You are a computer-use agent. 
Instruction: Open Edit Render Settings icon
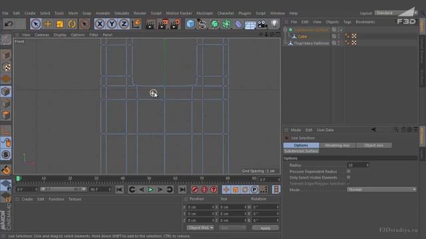coord(175,24)
